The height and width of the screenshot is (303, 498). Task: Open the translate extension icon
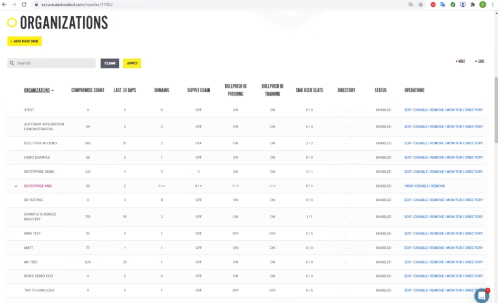tap(443, 4)
